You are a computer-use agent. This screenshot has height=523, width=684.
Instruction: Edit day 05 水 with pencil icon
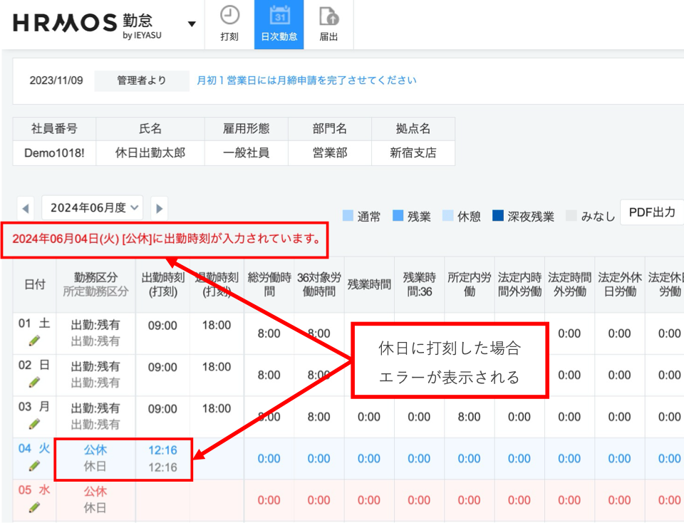coord(34,507)
